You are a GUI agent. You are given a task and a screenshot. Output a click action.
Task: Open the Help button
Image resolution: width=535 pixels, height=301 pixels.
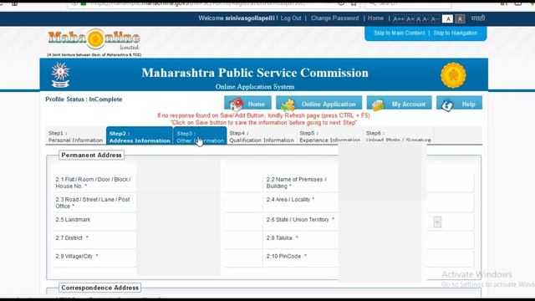coord(459,104)
